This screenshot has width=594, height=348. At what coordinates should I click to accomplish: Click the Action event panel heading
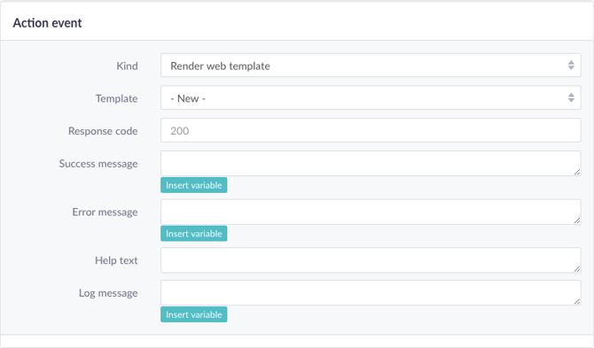click(x=47, y=23)
